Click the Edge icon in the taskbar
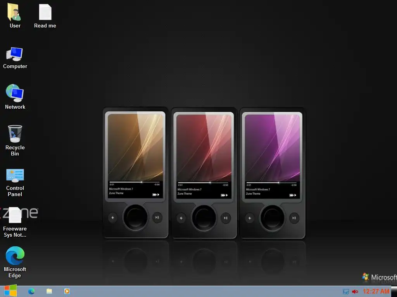Image resolution: width=397 pixels, height=297 pixels. pos(31,291)
